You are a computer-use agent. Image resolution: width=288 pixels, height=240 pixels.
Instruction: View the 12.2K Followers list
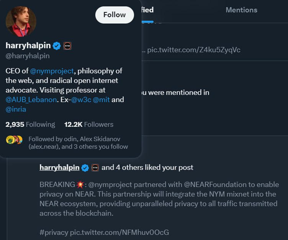coord(89,124)
